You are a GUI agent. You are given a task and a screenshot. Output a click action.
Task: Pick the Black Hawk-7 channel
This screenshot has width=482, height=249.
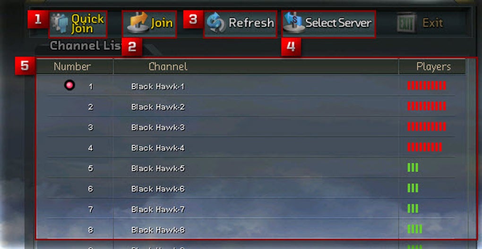pyautogui.click(x=251, y=209)
